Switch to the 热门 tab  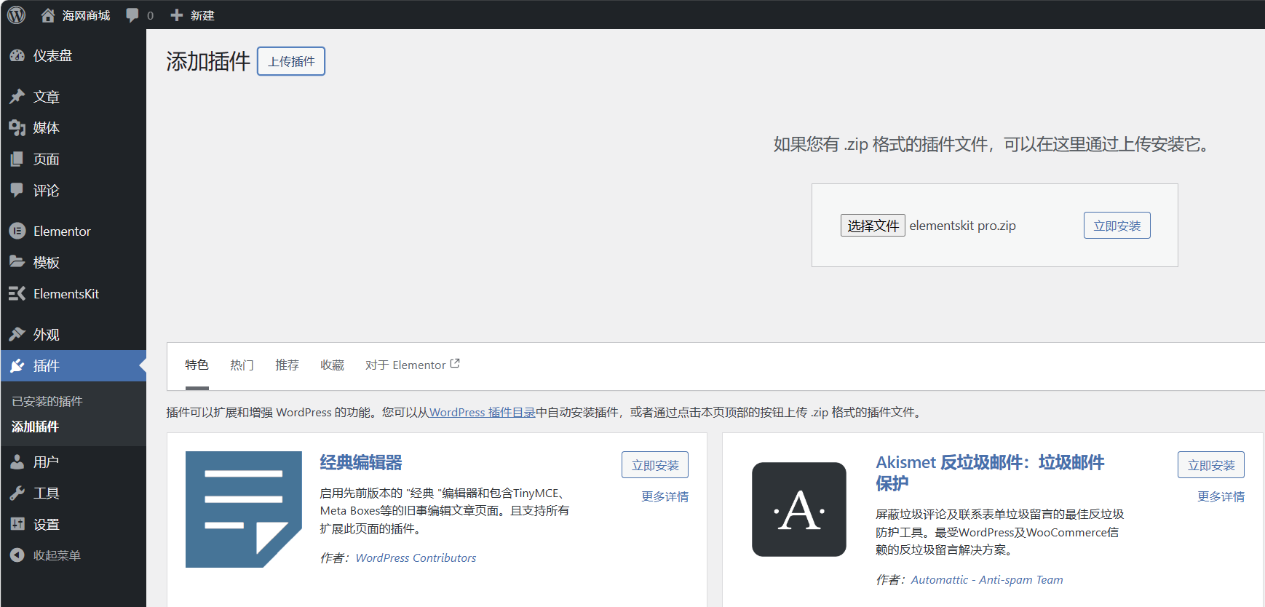pos(242,365)
